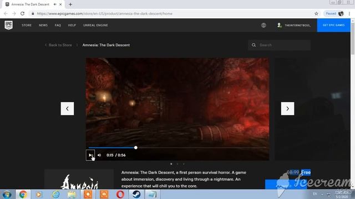355x199 pixels.
Task: Select the second carousel dot
Action: (x=177, y=164)
